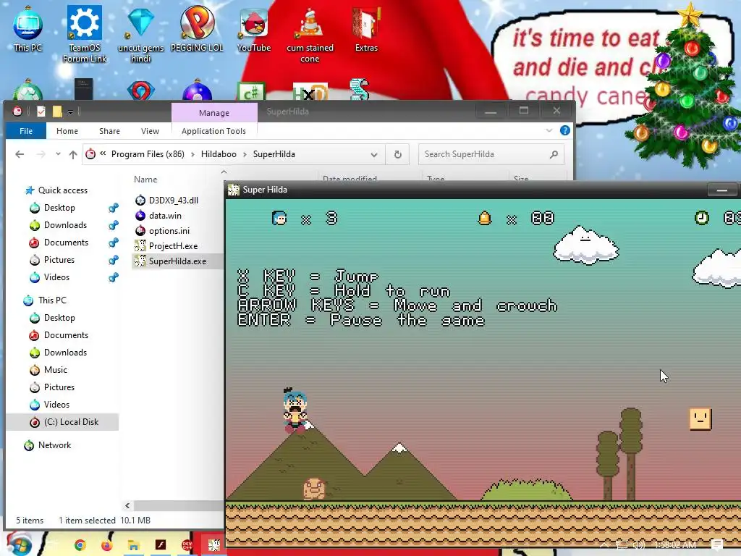Open Customize Quick Access Toolbar dropdown
The height and width of the screenshot is (556, 741).
(70, 112)
